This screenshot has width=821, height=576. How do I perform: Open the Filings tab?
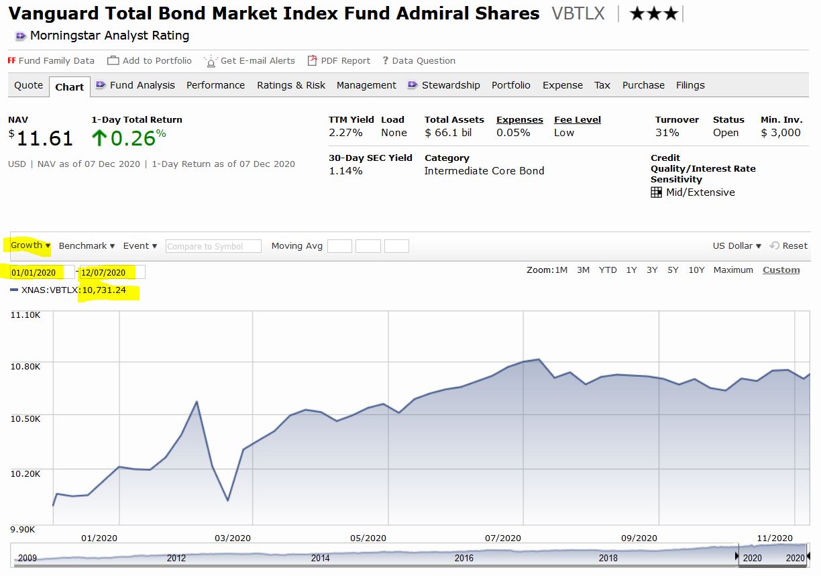click(690, 85)
